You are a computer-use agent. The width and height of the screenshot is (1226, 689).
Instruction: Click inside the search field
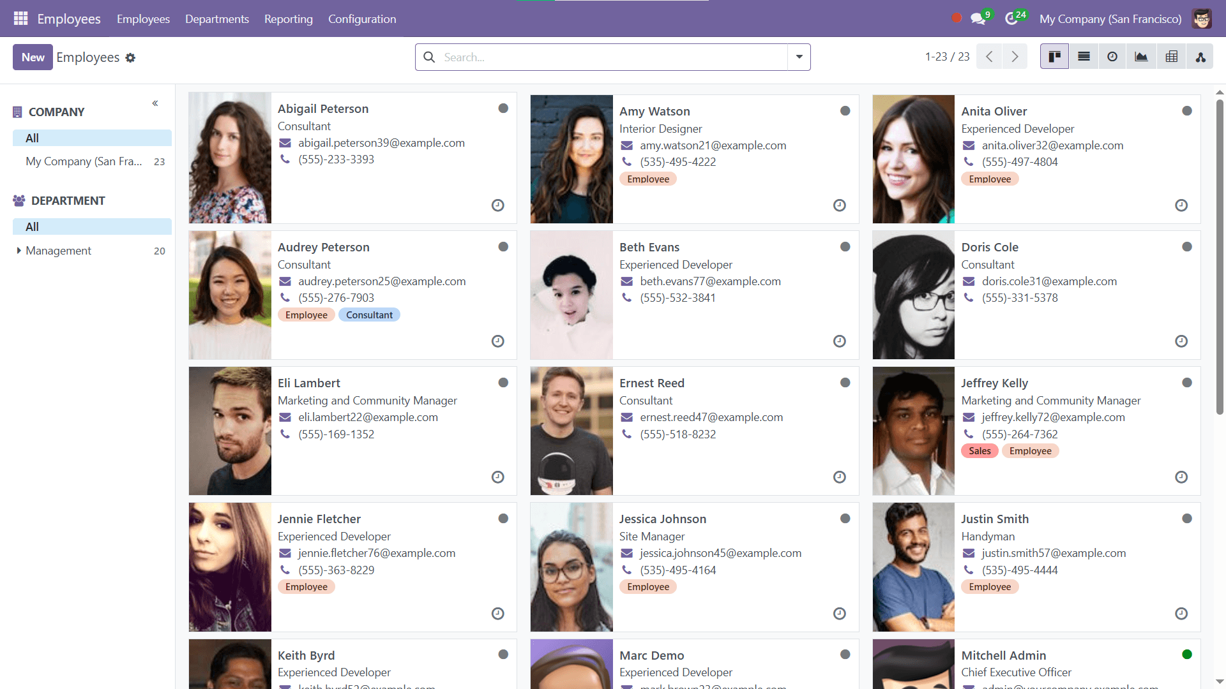tap(607, 57)
